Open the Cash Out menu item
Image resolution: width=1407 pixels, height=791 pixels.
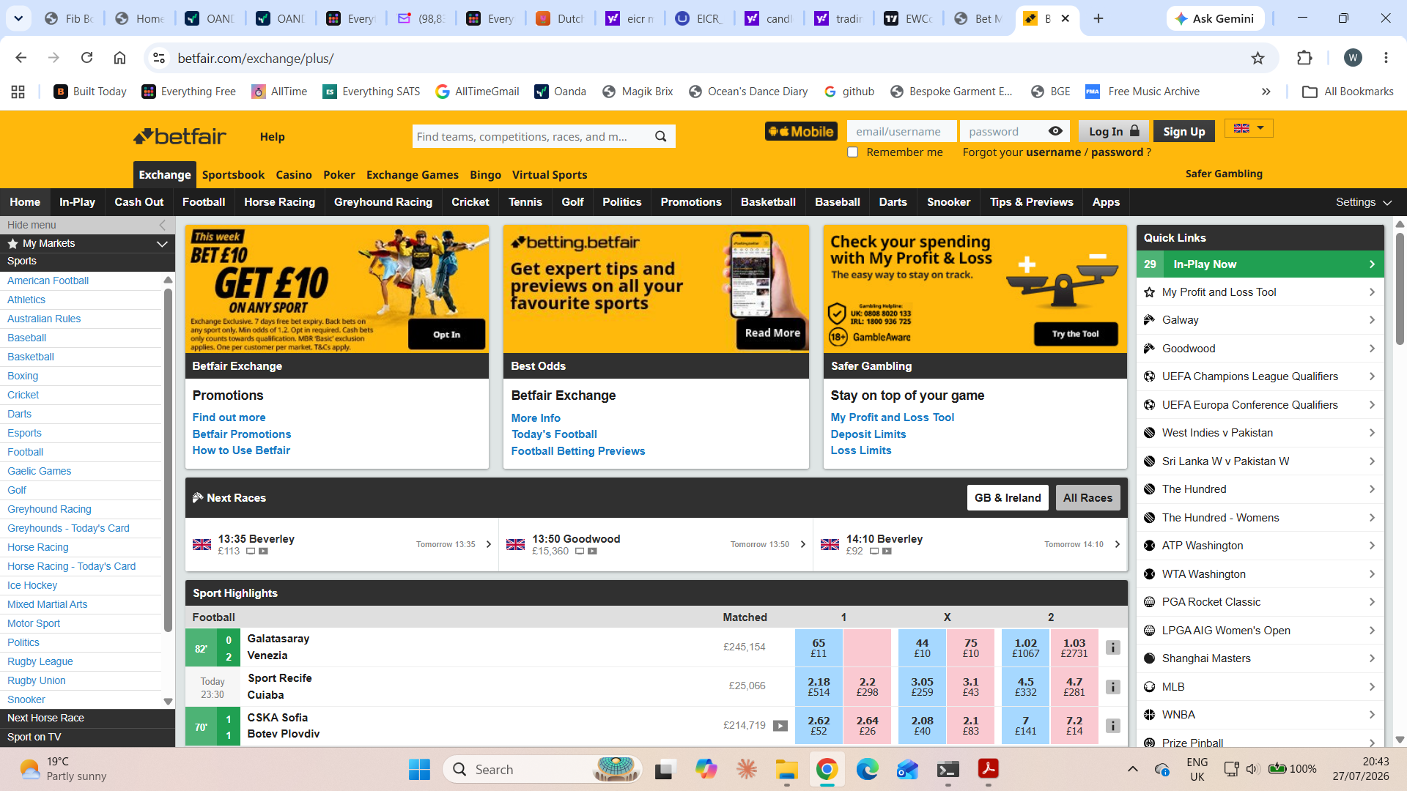[139, 202]
